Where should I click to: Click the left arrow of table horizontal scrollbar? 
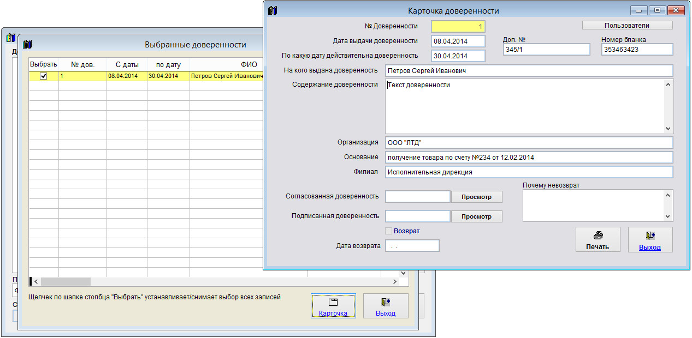[x=37, y=281]
